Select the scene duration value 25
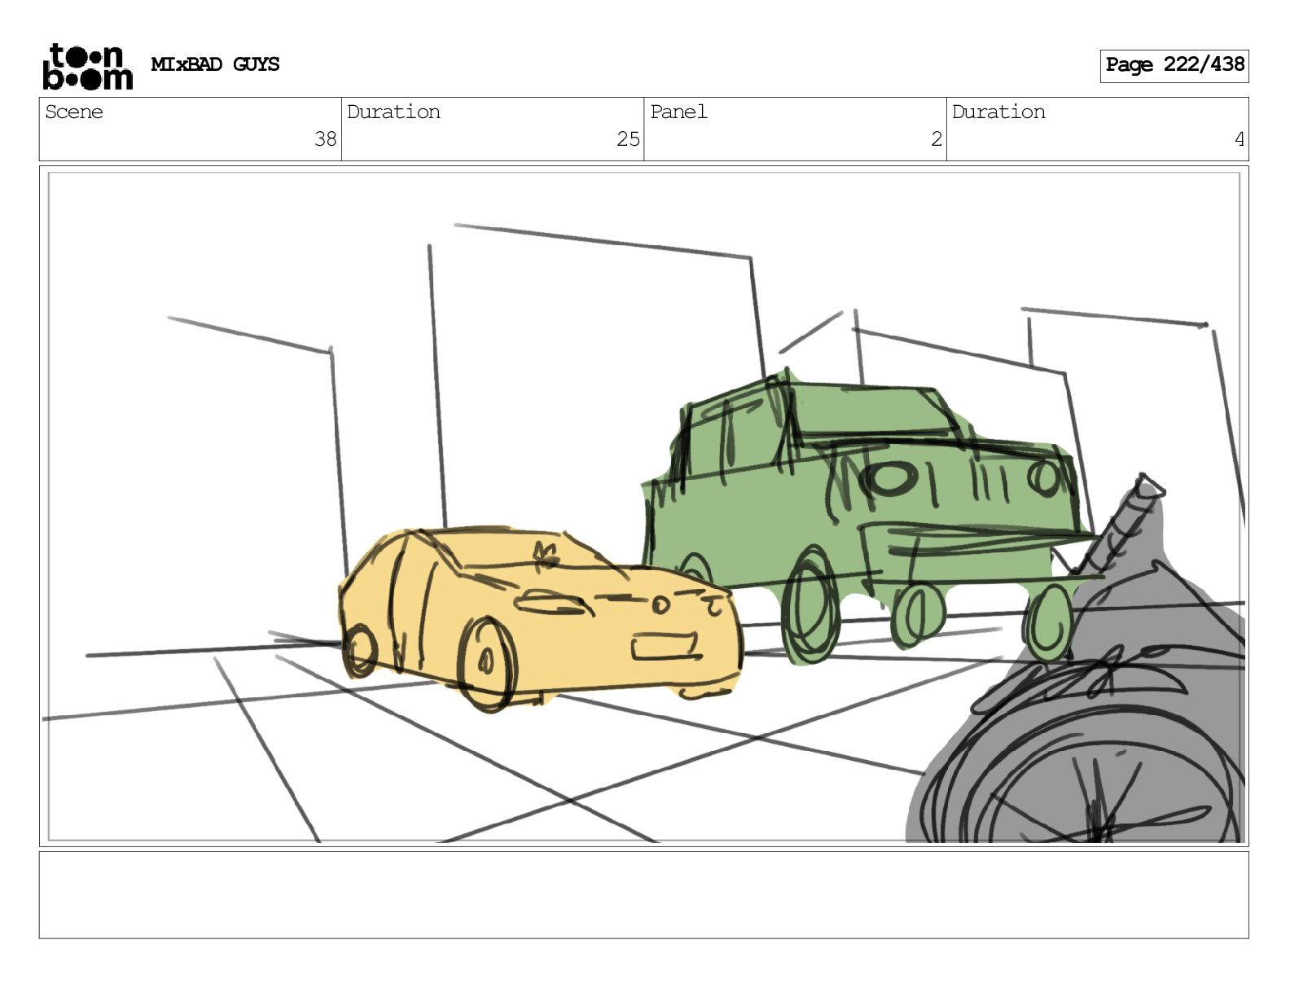The width and height of the screenshot is (1290, 997). click(628, 139)
